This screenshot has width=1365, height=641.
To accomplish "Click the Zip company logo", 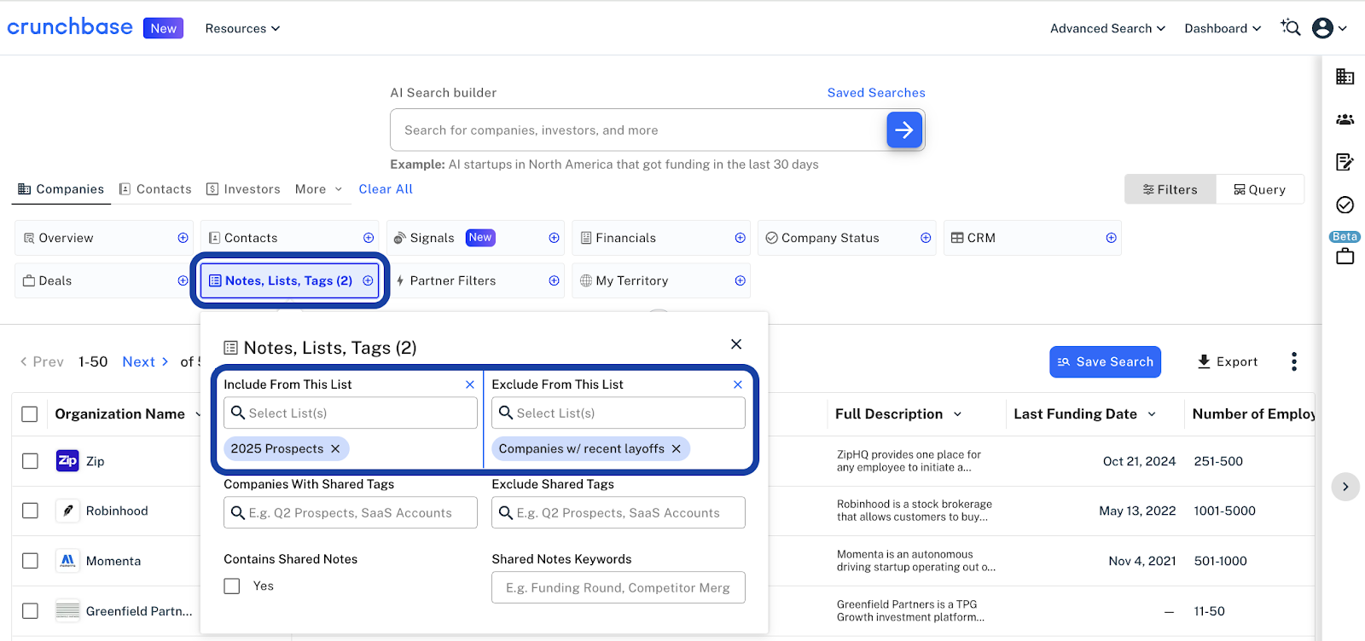I will [x=67, y=460].
